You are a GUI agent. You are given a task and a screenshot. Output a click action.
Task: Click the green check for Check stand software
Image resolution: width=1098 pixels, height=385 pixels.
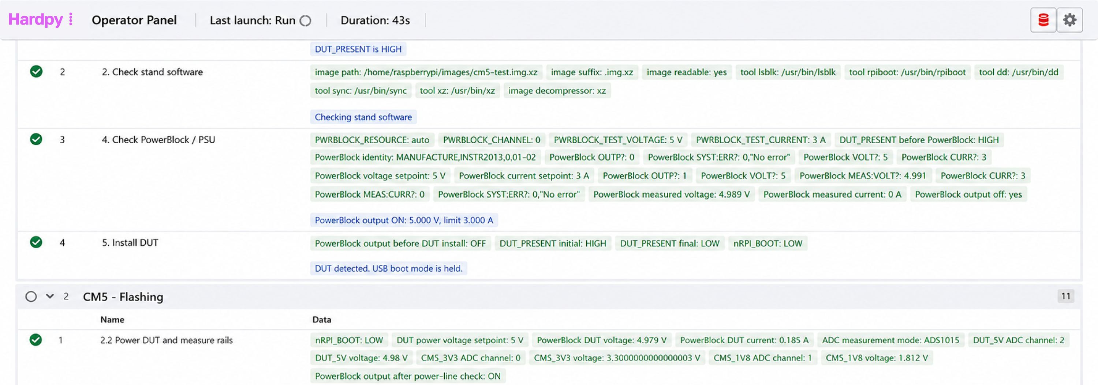point(36,72)
